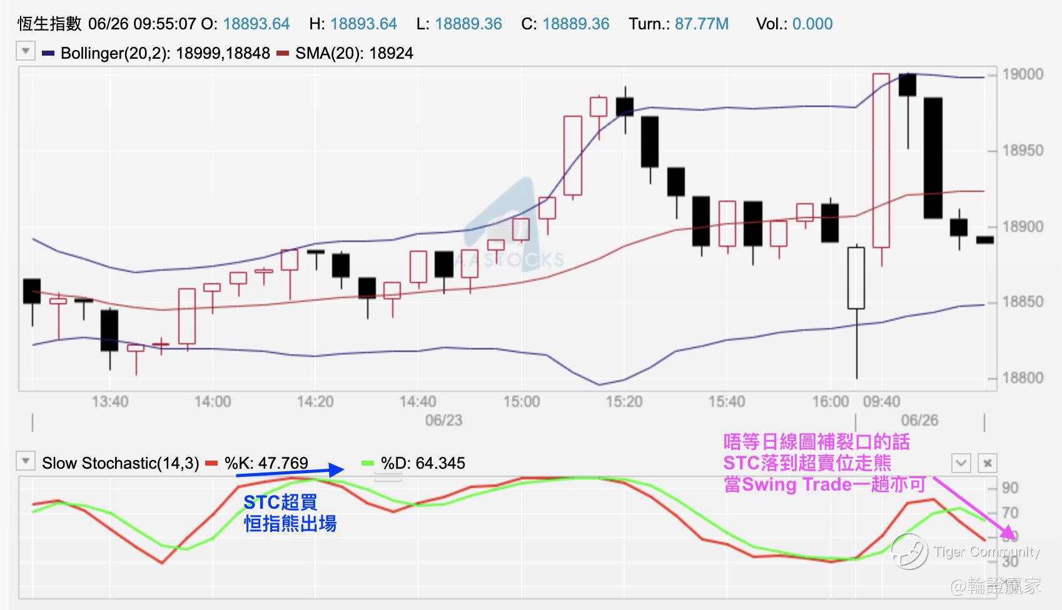1062x610 pixels.
Task: Click the 14:40 time axis label
Action: (x=418, y=401)
